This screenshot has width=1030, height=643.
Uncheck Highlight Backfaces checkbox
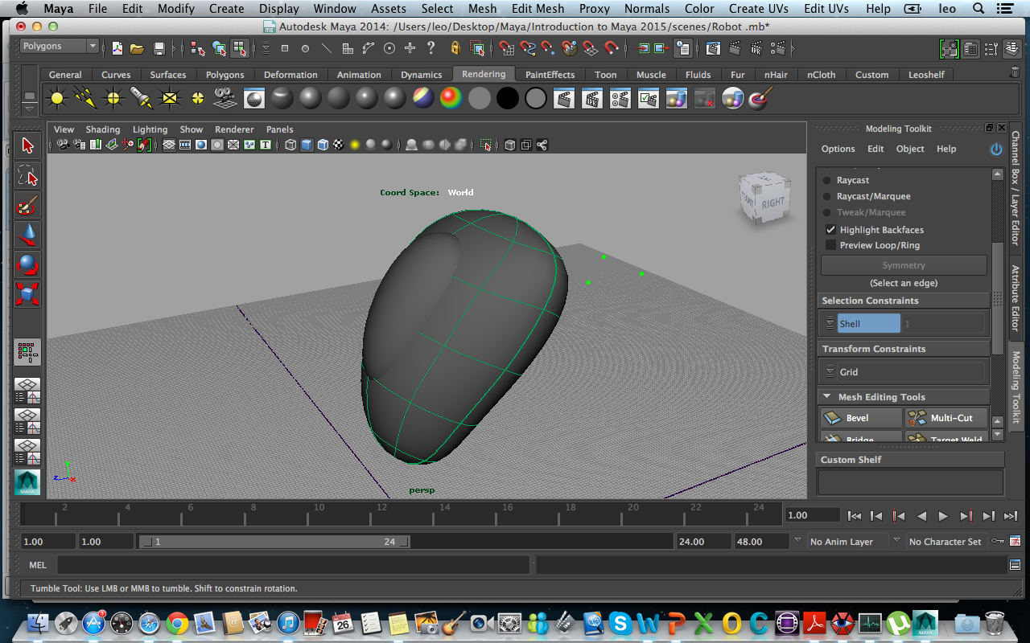(831, 230)
